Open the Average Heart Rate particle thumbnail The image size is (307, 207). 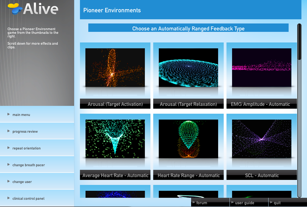coord(115,139)
